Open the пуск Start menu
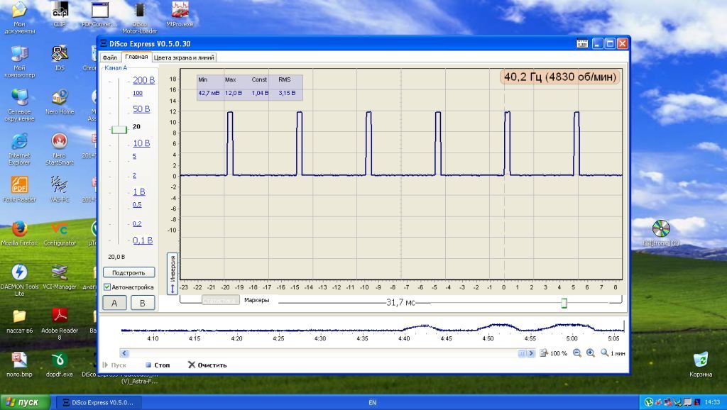Image resolution: width=727 pixels, height=410 pixels. pyautogui.click(x=26, y=402)
